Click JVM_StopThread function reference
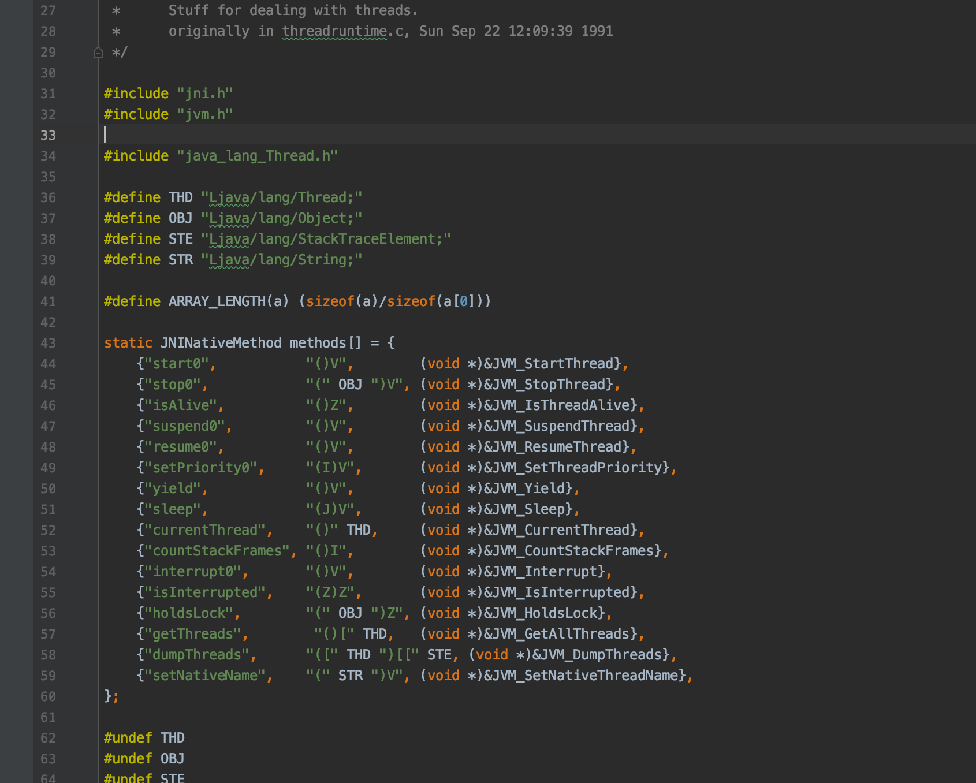The width and height of the screenshot is (976, 783). (549, 385)
